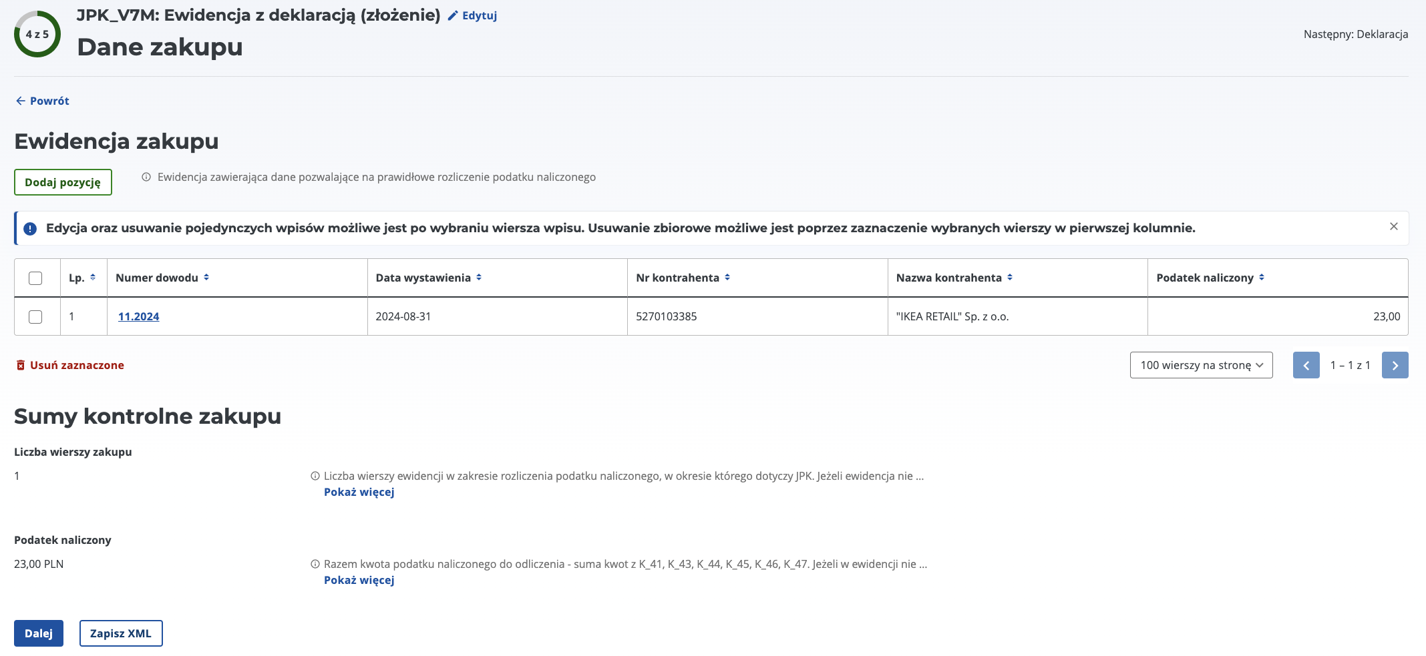Viewport: 1426px width, 656px height.
Task: Sort by Lp. column arrows
Action: (93, 278)
